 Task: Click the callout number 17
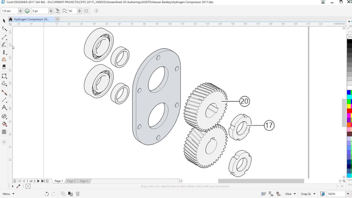point(269,126)
